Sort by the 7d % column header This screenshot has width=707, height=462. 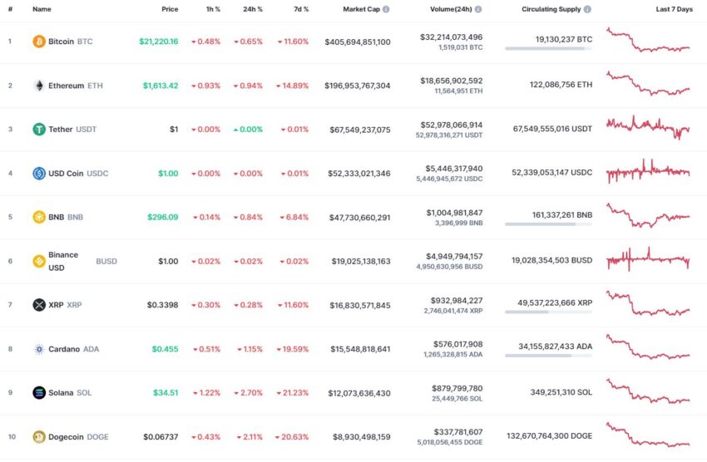(301, 9)
